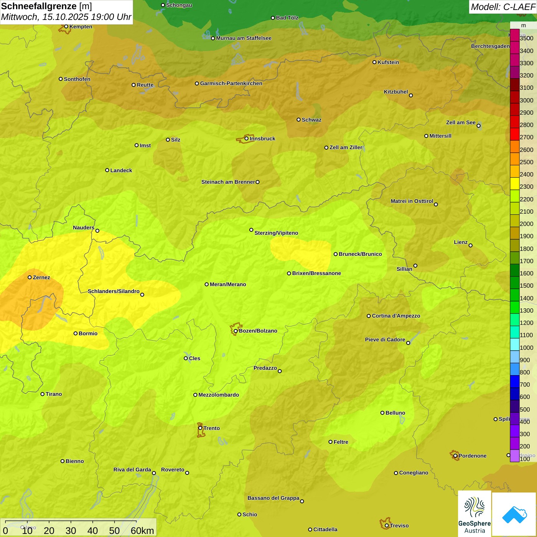
Task: Click the 'Zell am See' label
Action: [461, 122]
